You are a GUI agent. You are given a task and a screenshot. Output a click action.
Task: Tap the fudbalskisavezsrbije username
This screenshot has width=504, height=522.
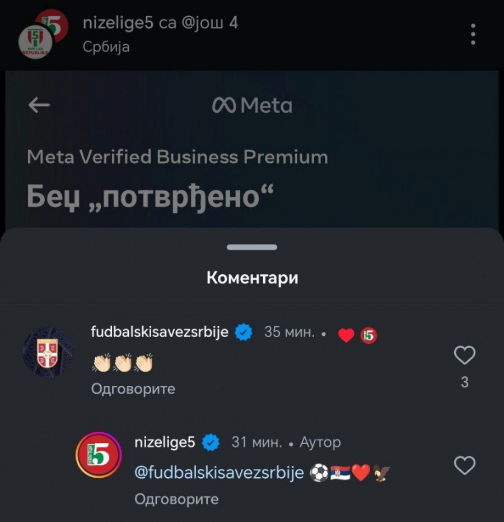point(160,331)
